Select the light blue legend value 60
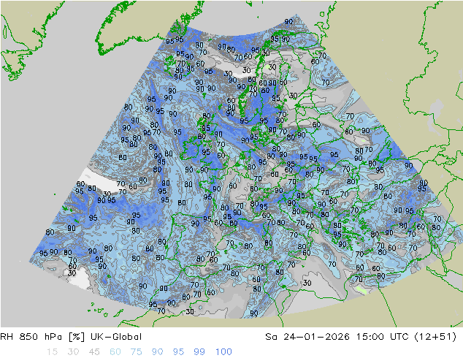 115,352
